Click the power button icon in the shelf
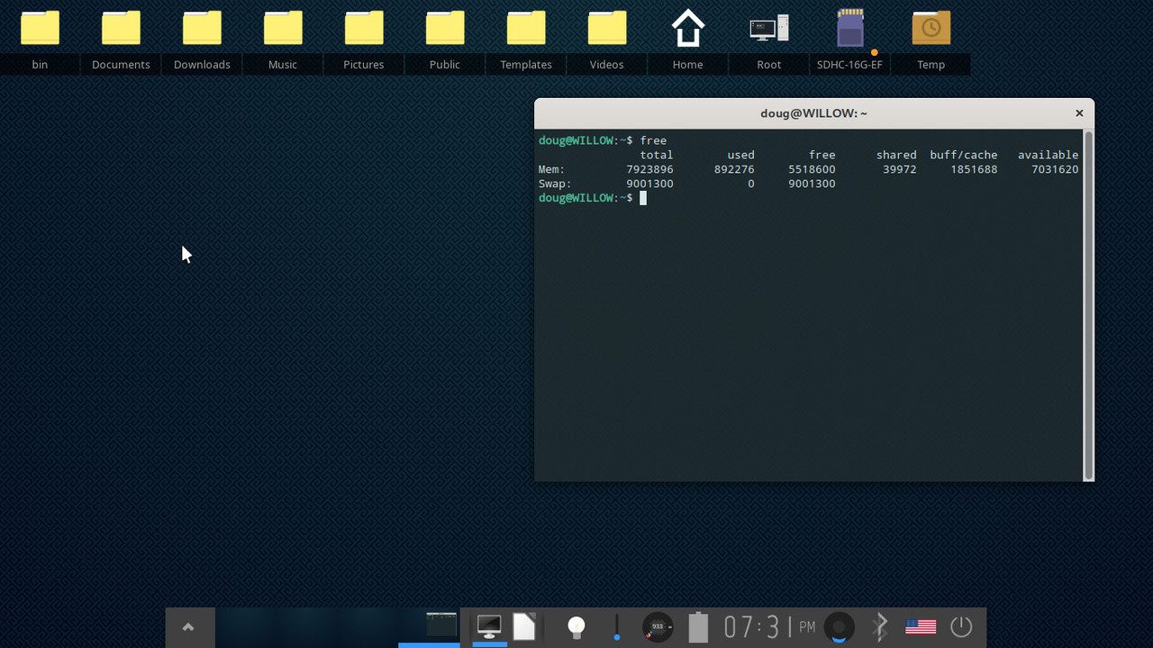The width and height of the screenshot is (1153, 648). (x=961, y=626)
